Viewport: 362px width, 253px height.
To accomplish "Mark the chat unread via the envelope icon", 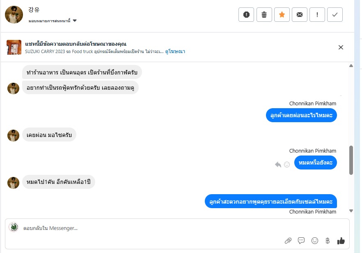I will point(300,15).
